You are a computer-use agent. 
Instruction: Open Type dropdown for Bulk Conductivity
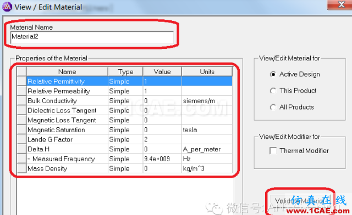[x=125, y=101]
